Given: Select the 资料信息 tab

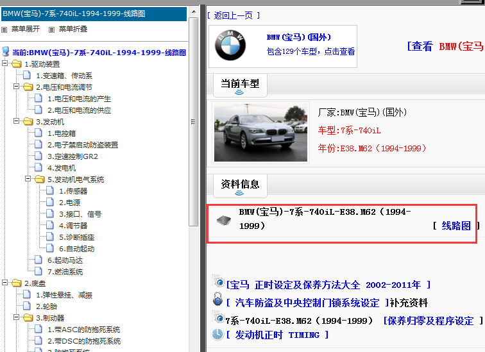Looking at the screenshot, I should pos(240,186).
